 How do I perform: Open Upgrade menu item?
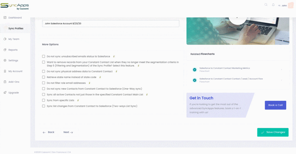click(14, 93)
